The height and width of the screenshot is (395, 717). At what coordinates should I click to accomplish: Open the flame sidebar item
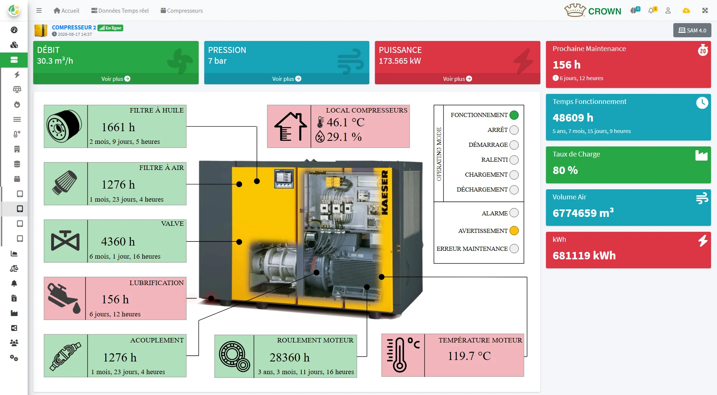[17, 104]
